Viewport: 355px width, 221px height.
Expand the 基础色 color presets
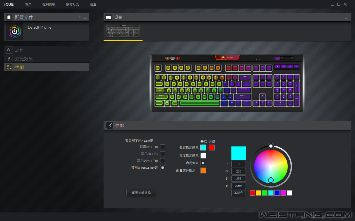tap(238, 193)
